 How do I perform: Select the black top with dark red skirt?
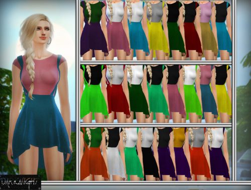tap(192, 30)
